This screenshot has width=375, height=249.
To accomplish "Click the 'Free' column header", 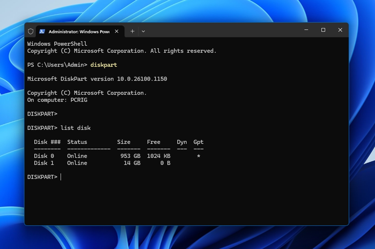I will click(x=154, y=142).
